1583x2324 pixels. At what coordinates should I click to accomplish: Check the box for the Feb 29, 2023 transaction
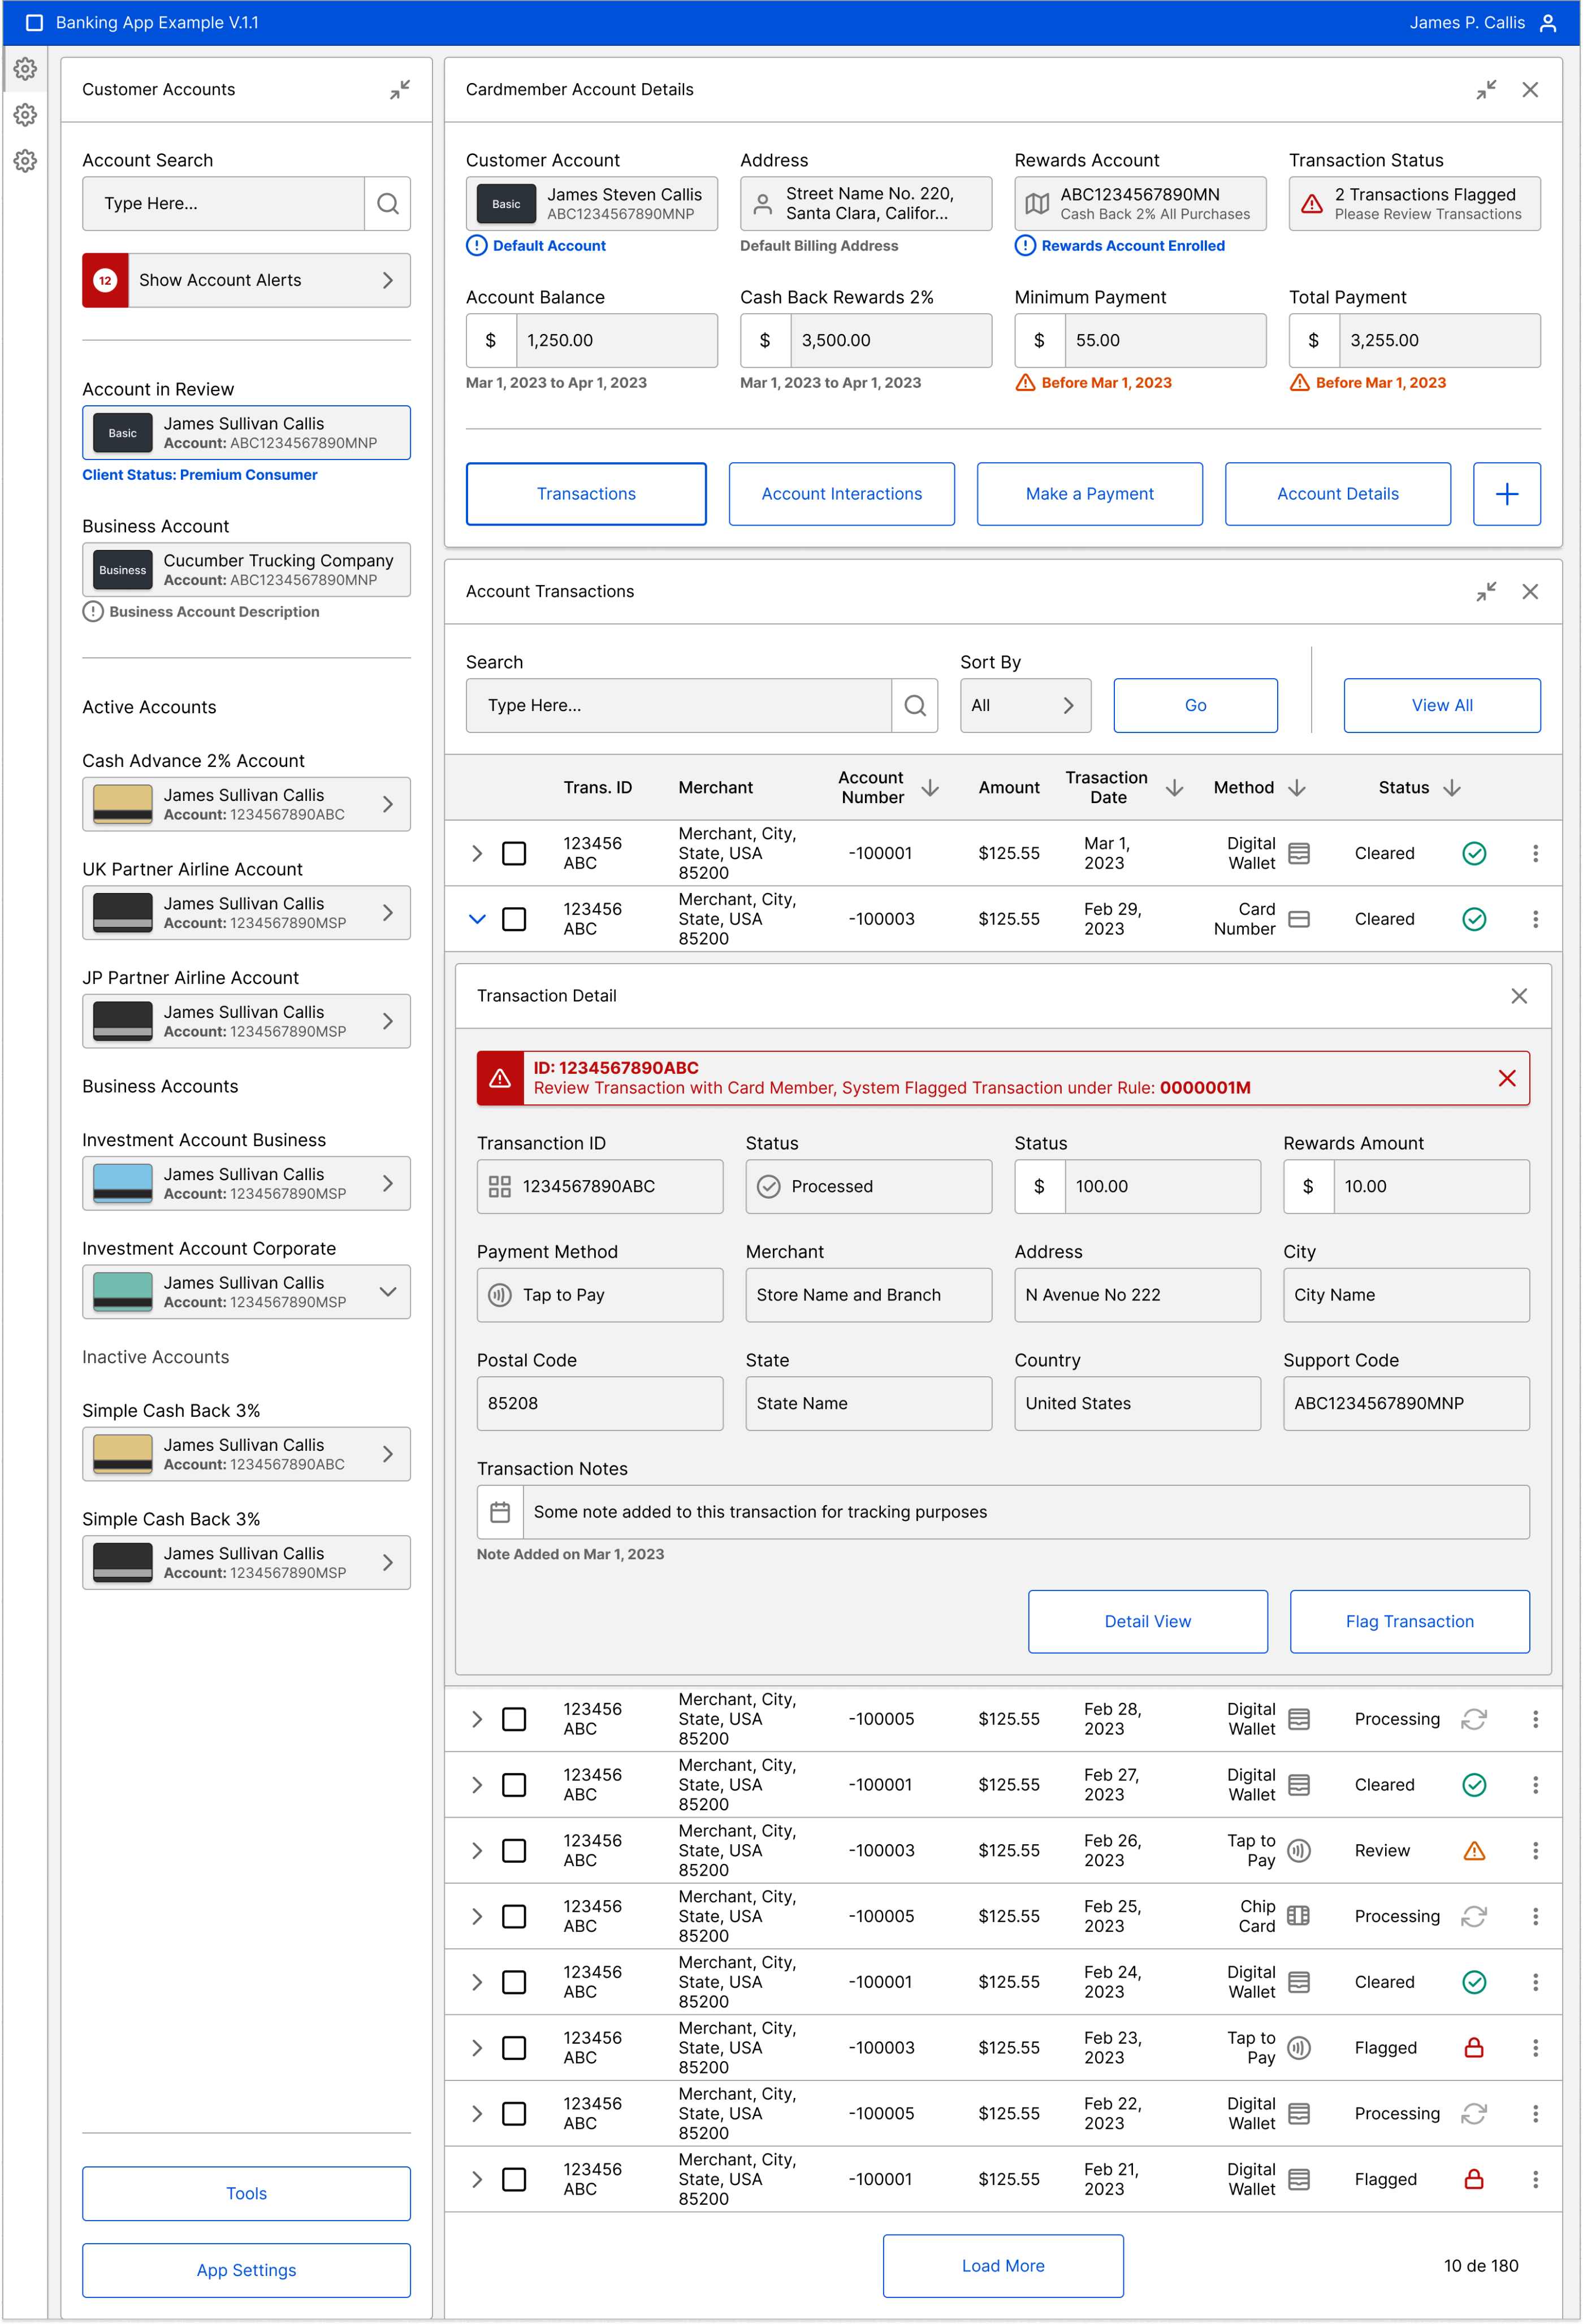[x=513, y=920]
